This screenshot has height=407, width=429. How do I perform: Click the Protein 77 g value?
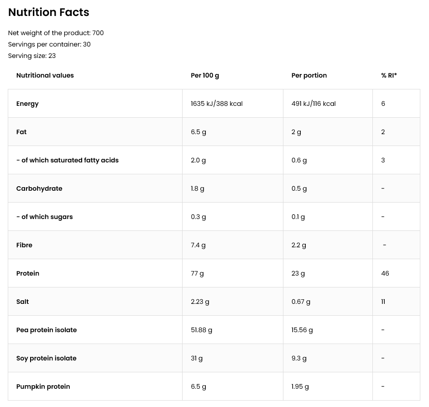(x=197, y=273)
